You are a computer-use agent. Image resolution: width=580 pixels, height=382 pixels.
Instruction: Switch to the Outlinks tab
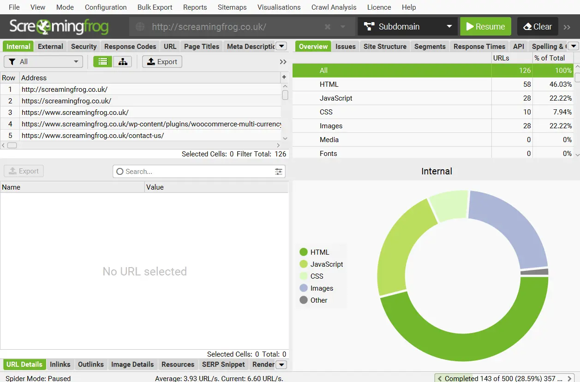[91, 364]
